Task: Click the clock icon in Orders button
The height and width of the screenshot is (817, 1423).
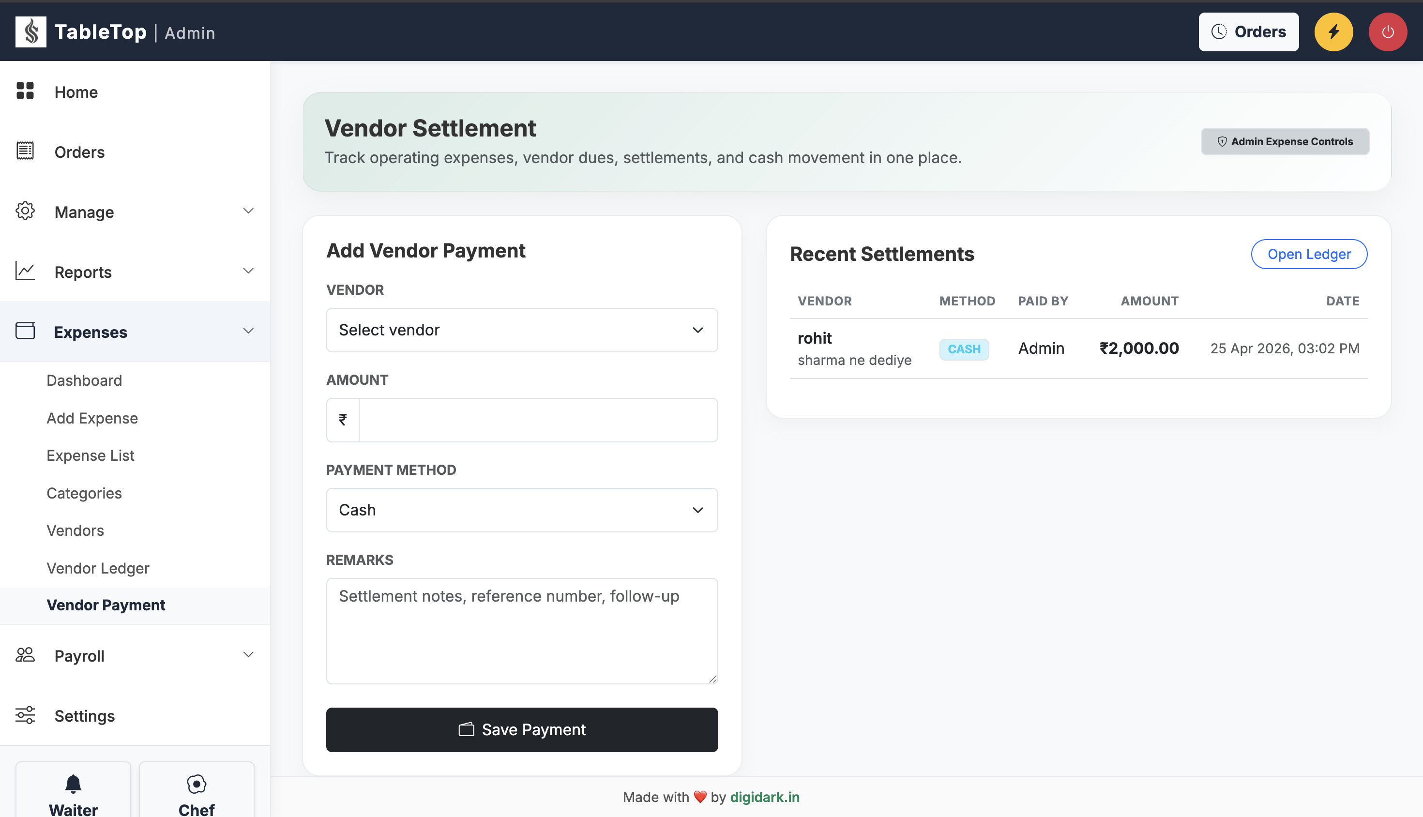Action: (x=1219, y=31)
